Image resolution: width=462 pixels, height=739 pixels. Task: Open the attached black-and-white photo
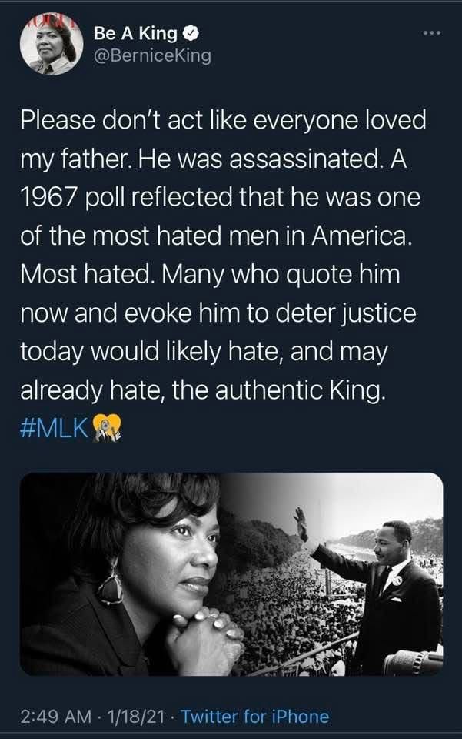pos(231,573)
